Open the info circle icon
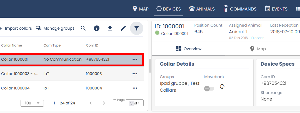 97,28
